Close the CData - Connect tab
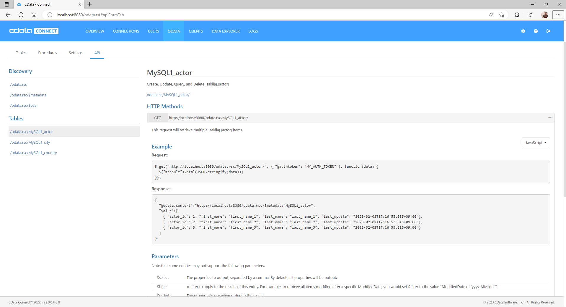The width and height of the screenshot is (566, 307). point(80,4)
